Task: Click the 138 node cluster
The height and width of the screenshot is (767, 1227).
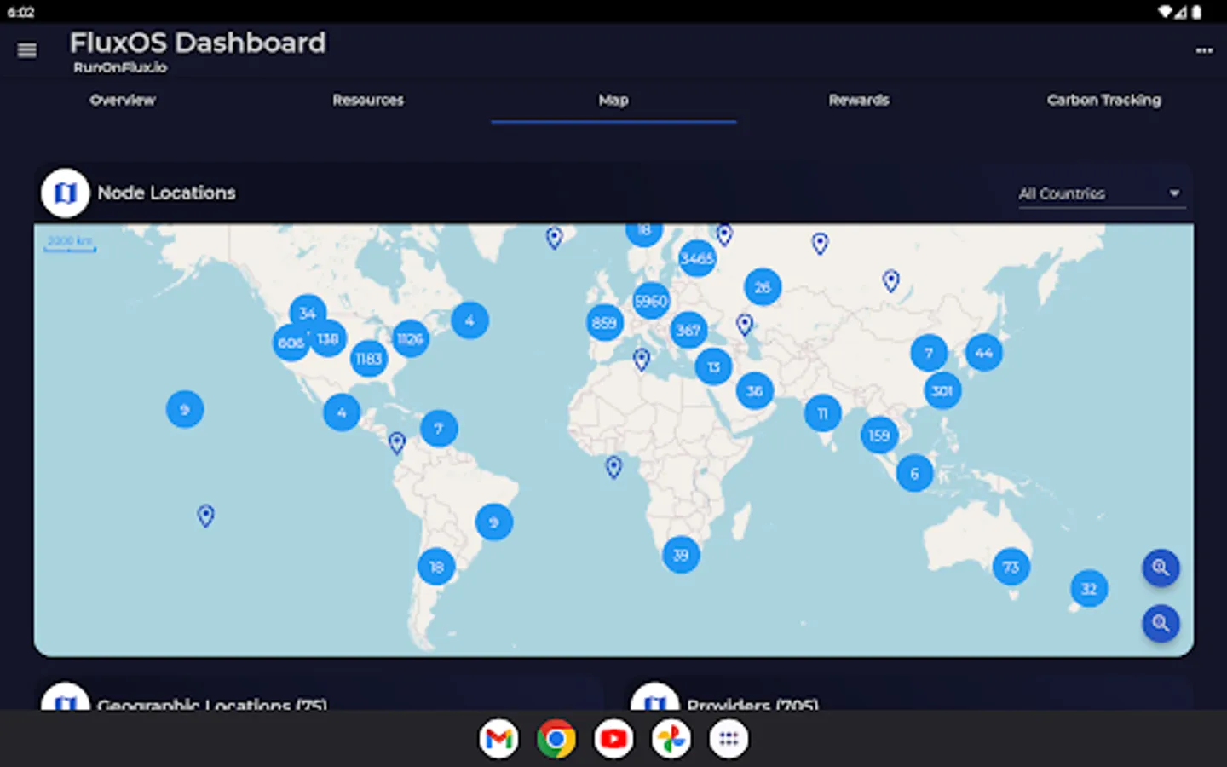Action: 328,339
